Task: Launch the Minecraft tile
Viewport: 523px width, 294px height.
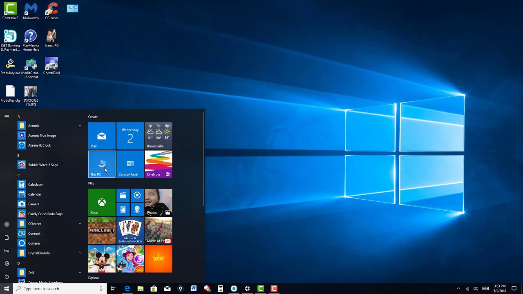Action: coord(102,230)
